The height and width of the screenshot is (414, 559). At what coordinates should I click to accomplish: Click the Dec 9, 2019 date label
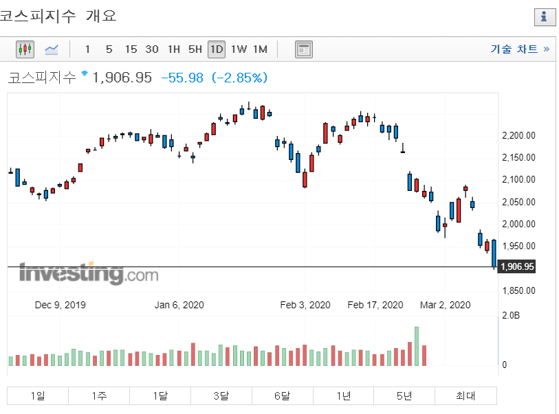[61, 305]
